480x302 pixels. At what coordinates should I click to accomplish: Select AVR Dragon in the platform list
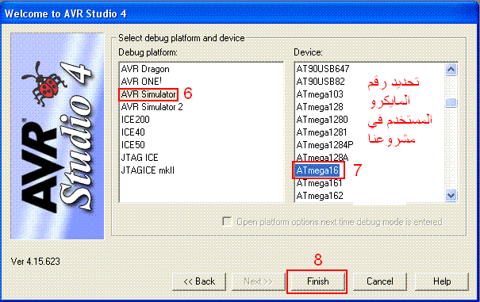(x=145, y=69)
